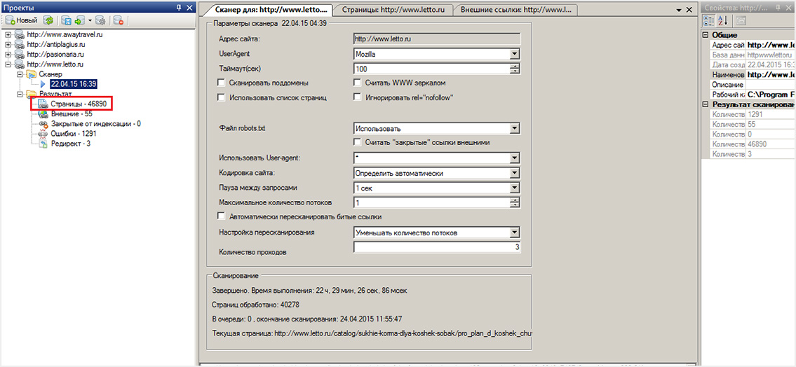This screenshot has height=367, width=796.
Task: Enable Сканировать поддомены checkbox
Action: [x=222, y=83]
